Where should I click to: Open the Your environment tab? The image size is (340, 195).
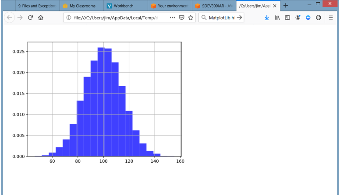coord(170,6)
